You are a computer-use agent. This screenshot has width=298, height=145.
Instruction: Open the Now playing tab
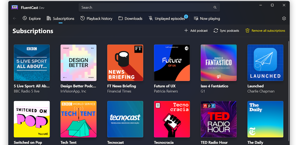[x=207, y=19]
